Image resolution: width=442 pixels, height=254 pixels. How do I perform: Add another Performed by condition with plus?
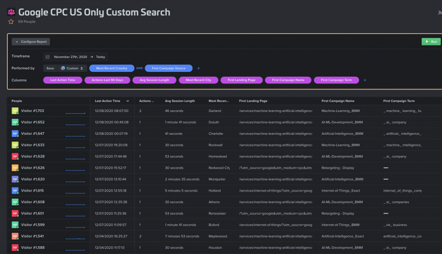pos(199,68)
